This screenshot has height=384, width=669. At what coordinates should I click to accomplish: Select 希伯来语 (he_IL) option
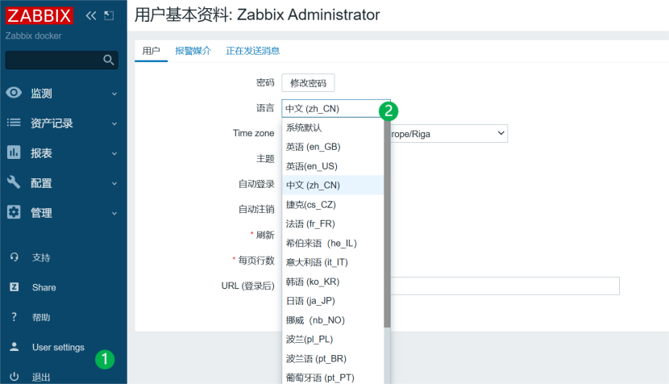pyautogui.click(x=333, y=243)
